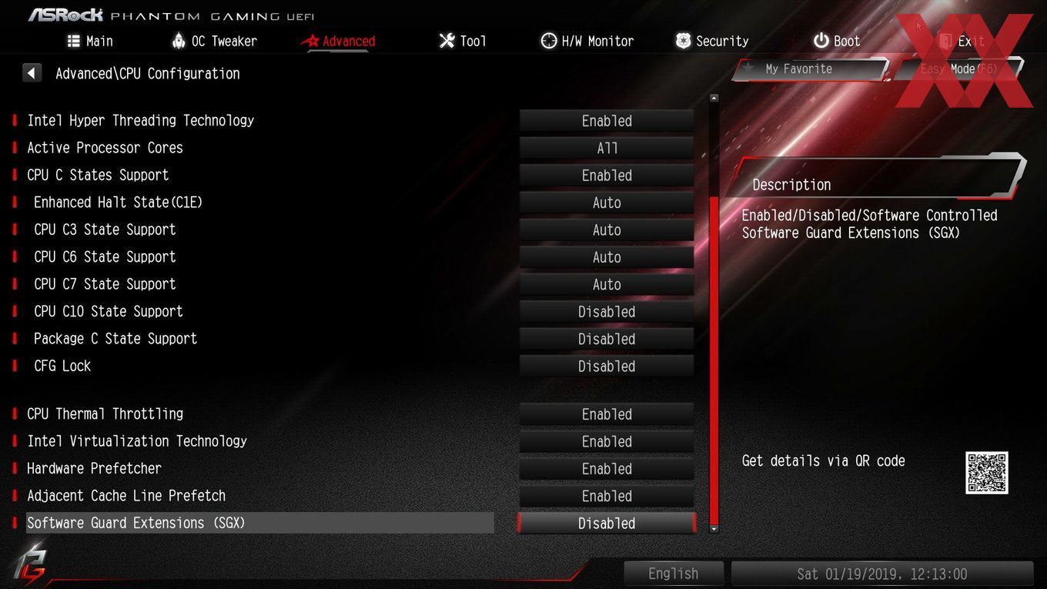Switch to Easy Mode (F6)

[x=958, y=69]
